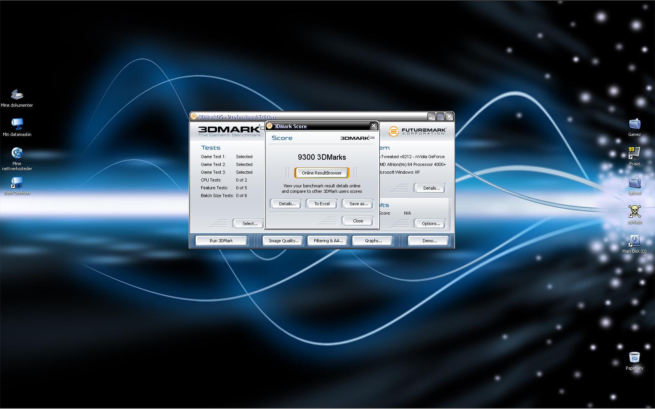Image resolution: width=655 pixels, height=409 pixels.
Task: Click the Game Test 1: label
Action: [213, 157]
